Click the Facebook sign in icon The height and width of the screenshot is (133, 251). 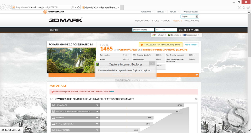tap(184, 35)
